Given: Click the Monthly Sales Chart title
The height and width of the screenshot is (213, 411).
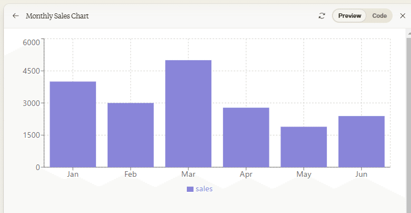Looking at the screenshot, I should 57,16.
